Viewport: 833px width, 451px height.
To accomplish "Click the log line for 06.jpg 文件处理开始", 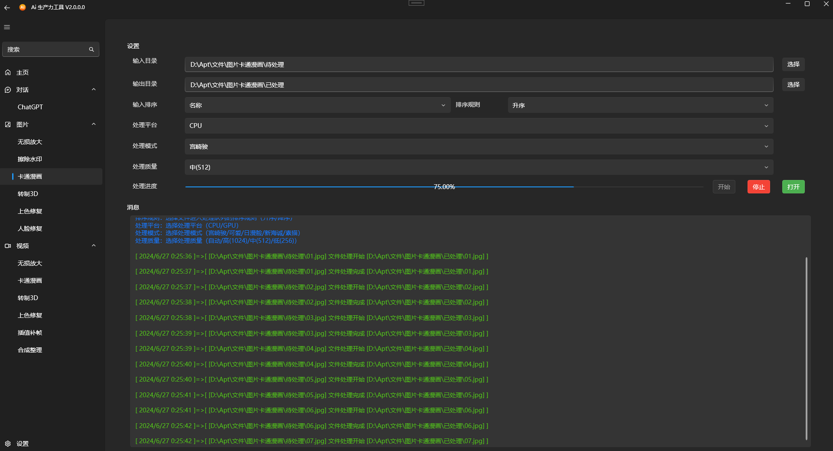I will [312, 410].
